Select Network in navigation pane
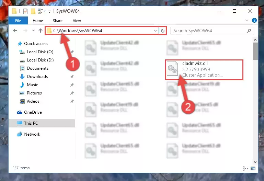This screenshot has width=264, height=181. point(32,134)
